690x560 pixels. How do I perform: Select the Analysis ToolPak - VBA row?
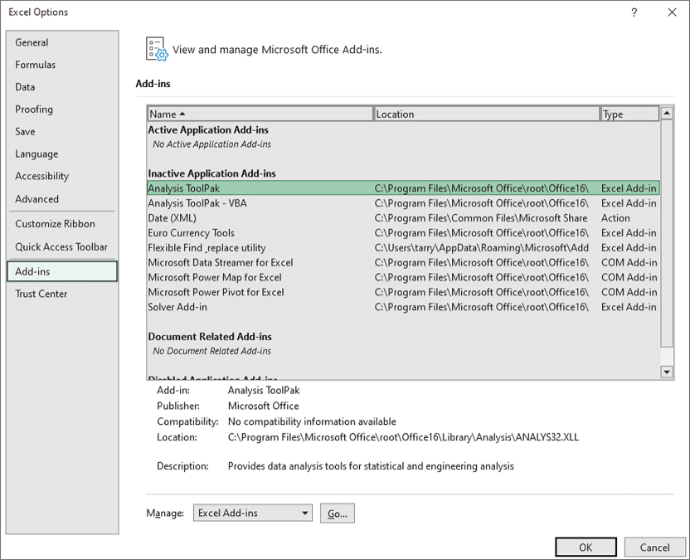point(403,203)
